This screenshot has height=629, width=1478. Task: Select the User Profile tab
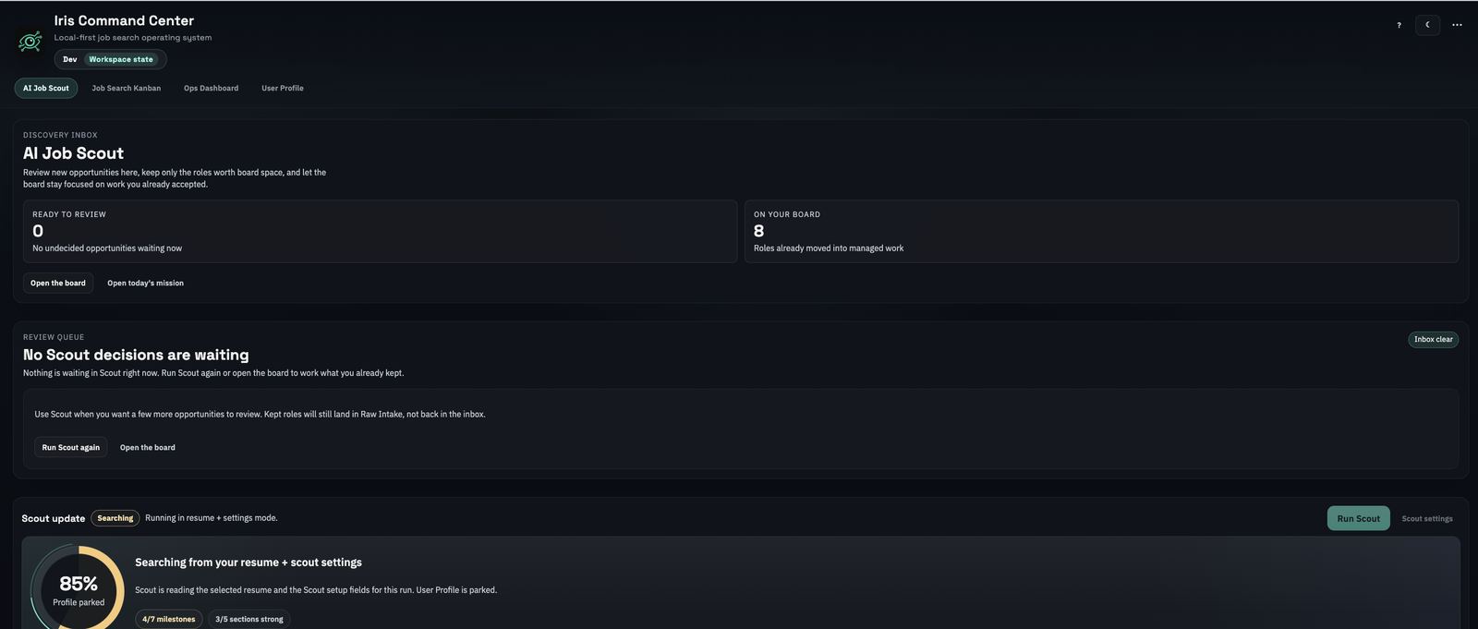point(282,88)
